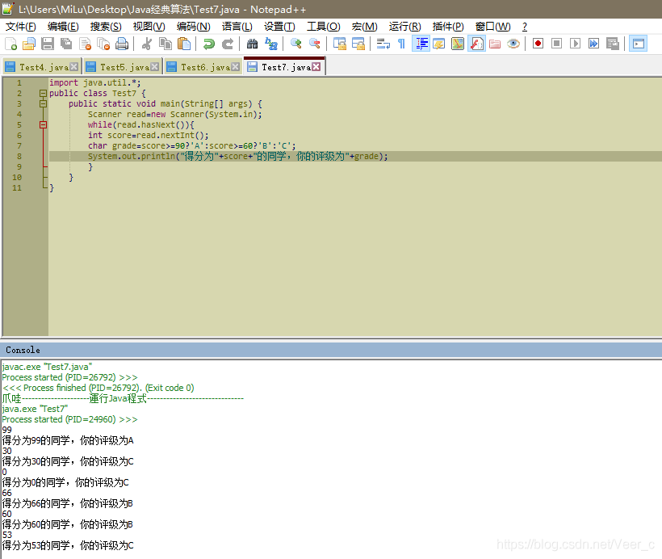This screenshot has width=662, height=559.
Task: Toggle the NppExec console window icon
Action: point(639,44)
